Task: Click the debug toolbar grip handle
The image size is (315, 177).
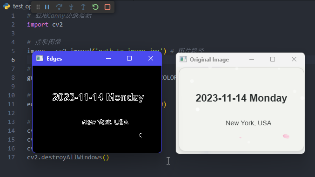Action: click(38, 7)
